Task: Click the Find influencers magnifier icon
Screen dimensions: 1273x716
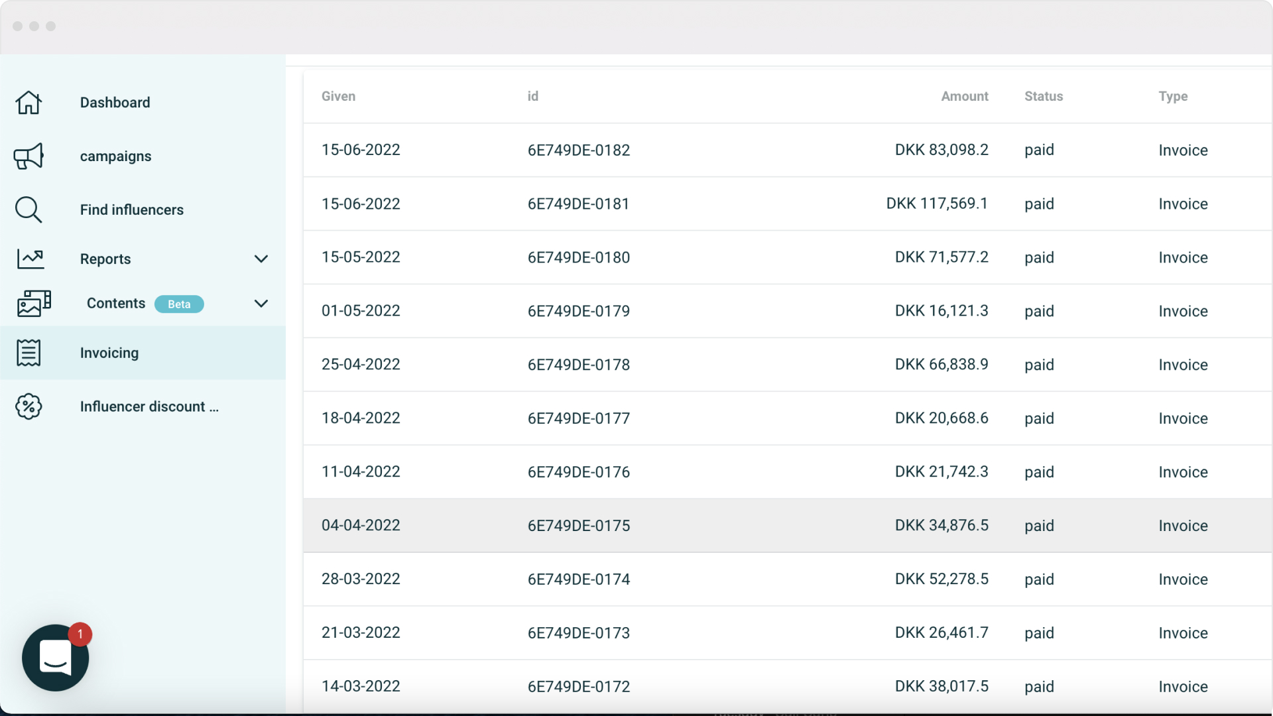Action: pyautogui.click(x=29, y=209)
